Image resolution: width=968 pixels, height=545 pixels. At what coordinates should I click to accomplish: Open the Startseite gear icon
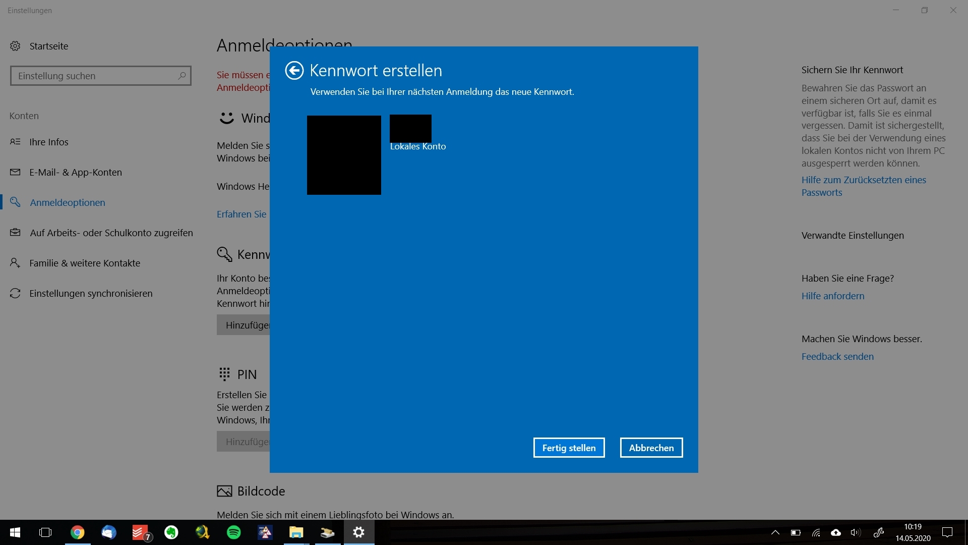(15, 46)
